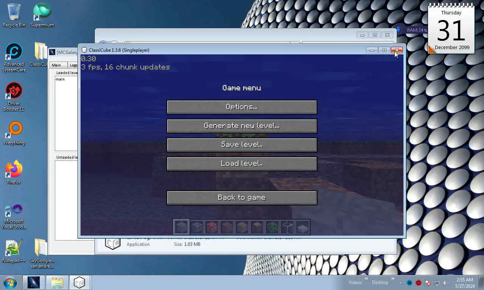Open Everything search shortcut
The height and width of the screenshot is (290, 484).
click(14, 133)
